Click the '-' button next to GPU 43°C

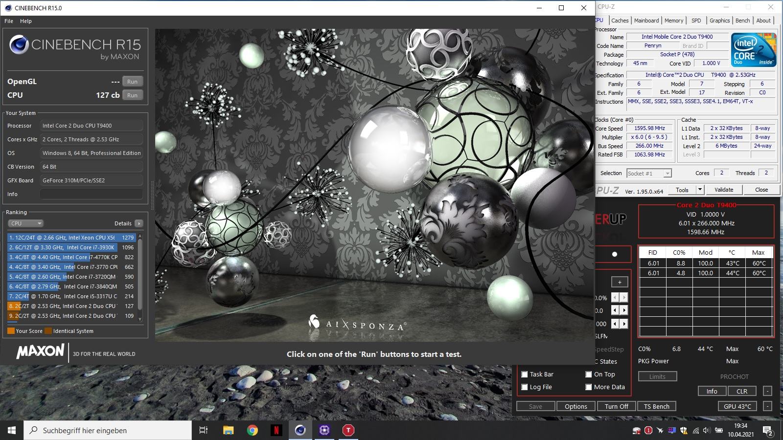(x=767, y=406)
